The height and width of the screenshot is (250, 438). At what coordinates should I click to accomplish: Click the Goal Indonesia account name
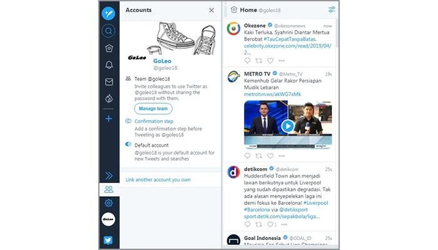coord(262,238)
